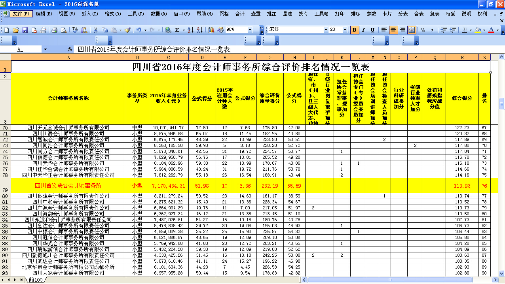This screenshot has height=284, width=505.
Task: Open Print Preview from the toolbar
Action: click(x=64, y=30)
